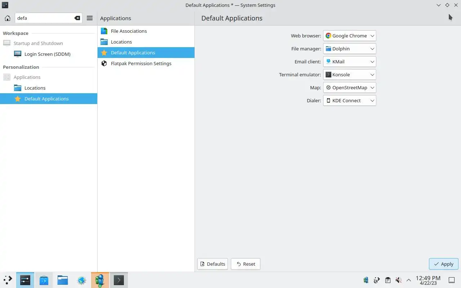Clear the search field text

[77, 18]
